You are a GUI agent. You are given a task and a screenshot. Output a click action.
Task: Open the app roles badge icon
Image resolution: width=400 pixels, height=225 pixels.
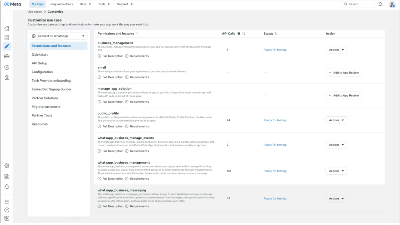(x=7, y=177)
